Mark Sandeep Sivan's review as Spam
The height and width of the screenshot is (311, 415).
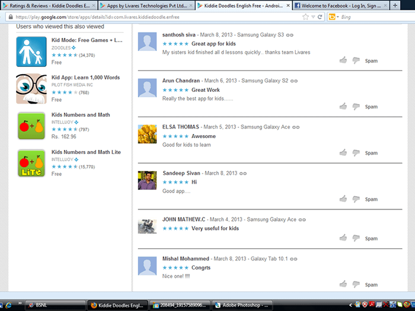pos(371,200)
